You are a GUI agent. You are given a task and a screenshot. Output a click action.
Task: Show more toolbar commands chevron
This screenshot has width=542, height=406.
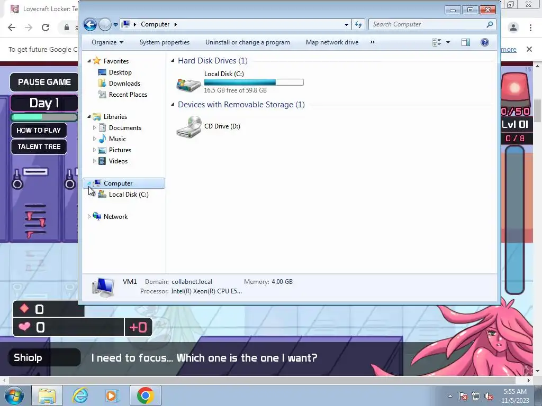372,42
